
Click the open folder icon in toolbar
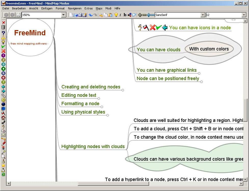tap(76, 15)
